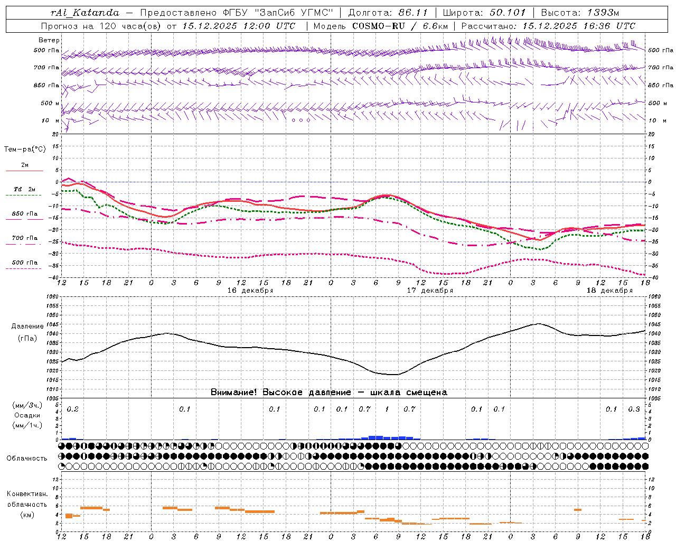
Task: Click the 2м legend label in temperature legend
Action: point(25,165)
